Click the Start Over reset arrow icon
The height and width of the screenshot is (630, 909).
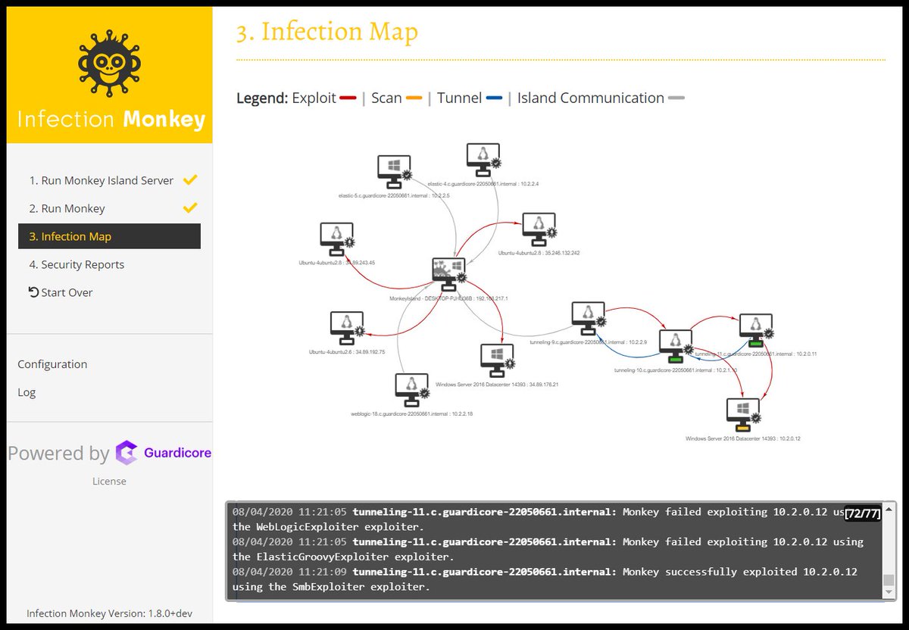pos(33,292)
